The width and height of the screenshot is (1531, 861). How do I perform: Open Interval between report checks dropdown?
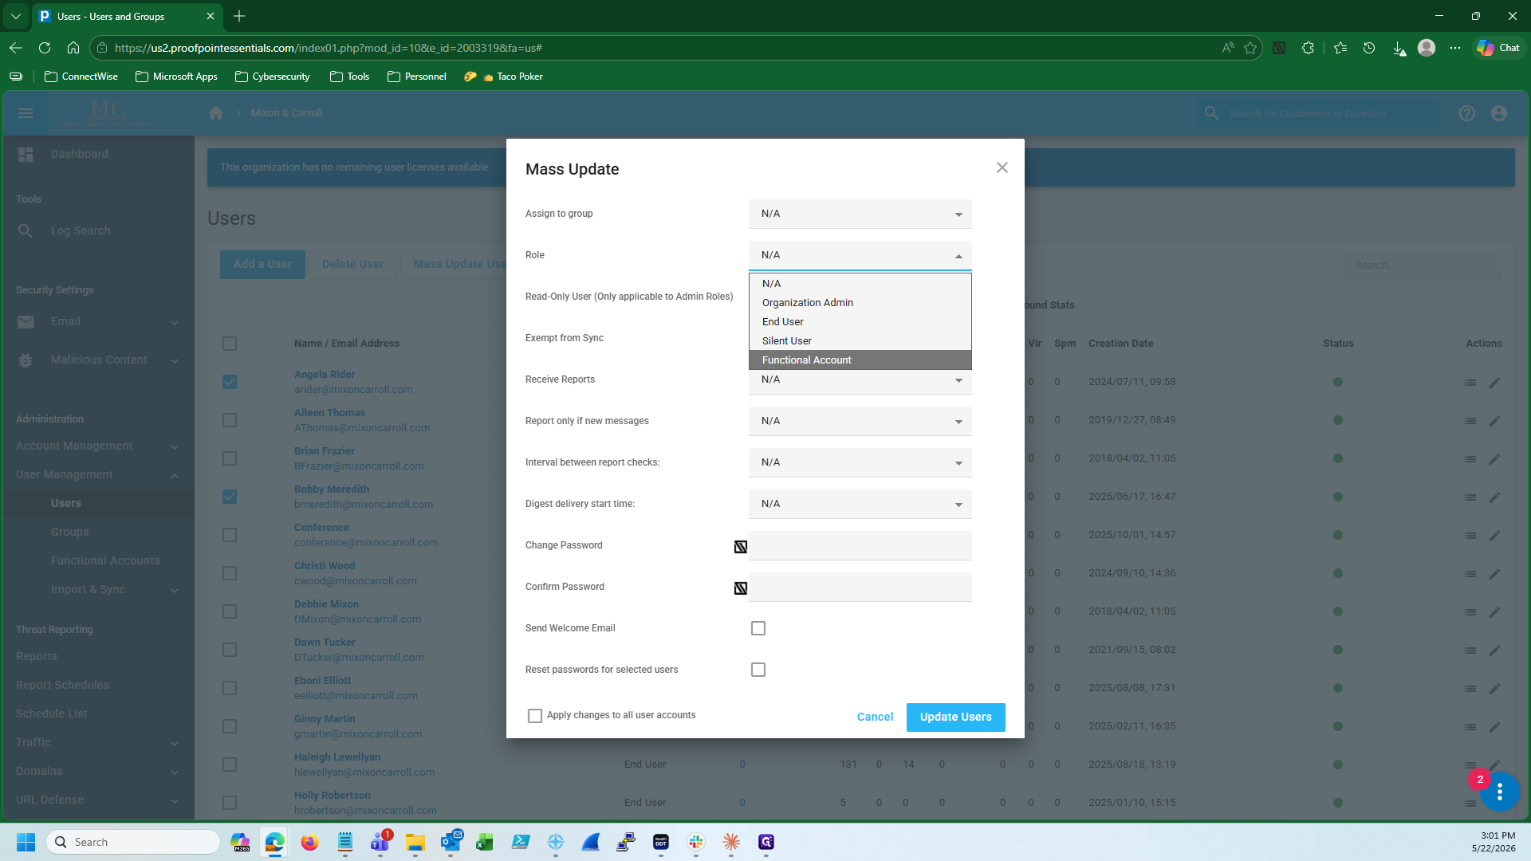[860, 462]
